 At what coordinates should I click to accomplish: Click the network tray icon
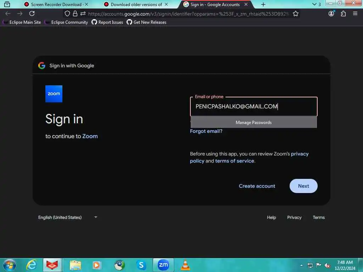pyautogui.click(x=310, y=265)
